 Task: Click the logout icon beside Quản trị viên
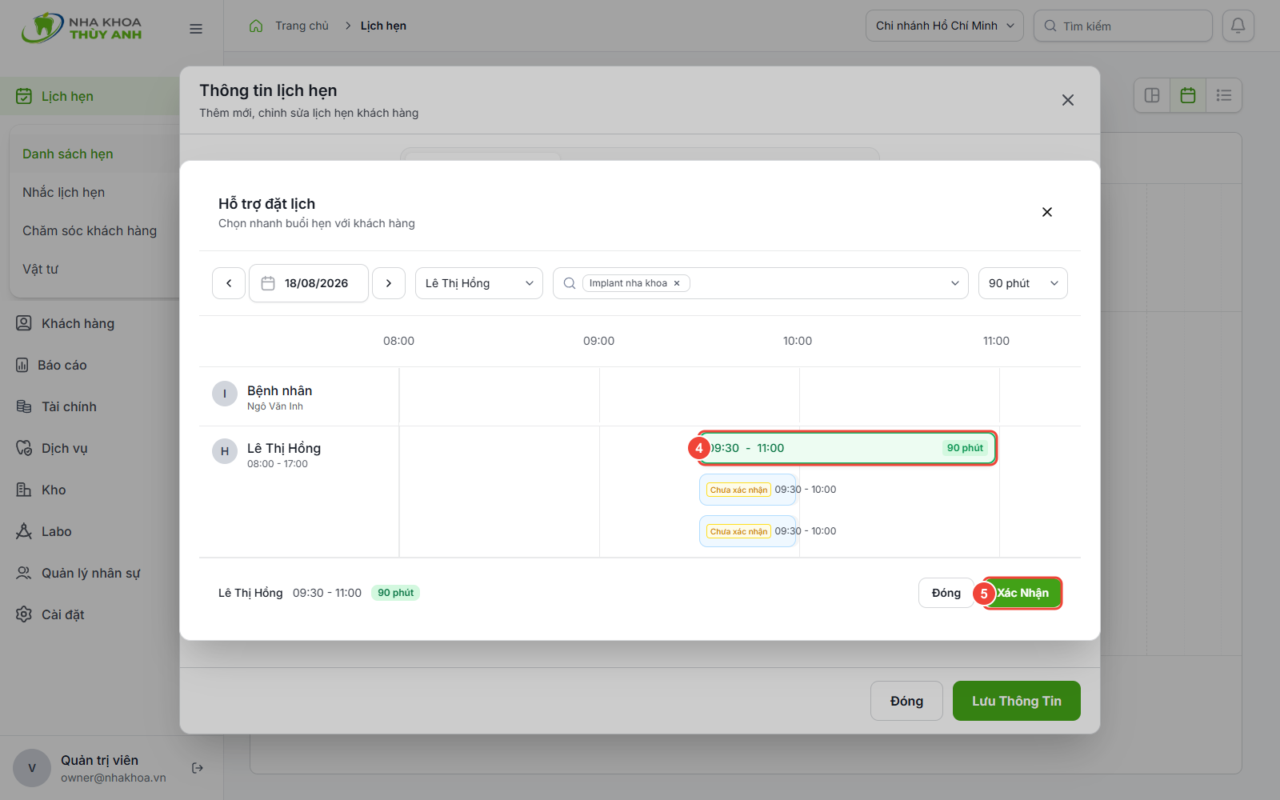[198, 768]
